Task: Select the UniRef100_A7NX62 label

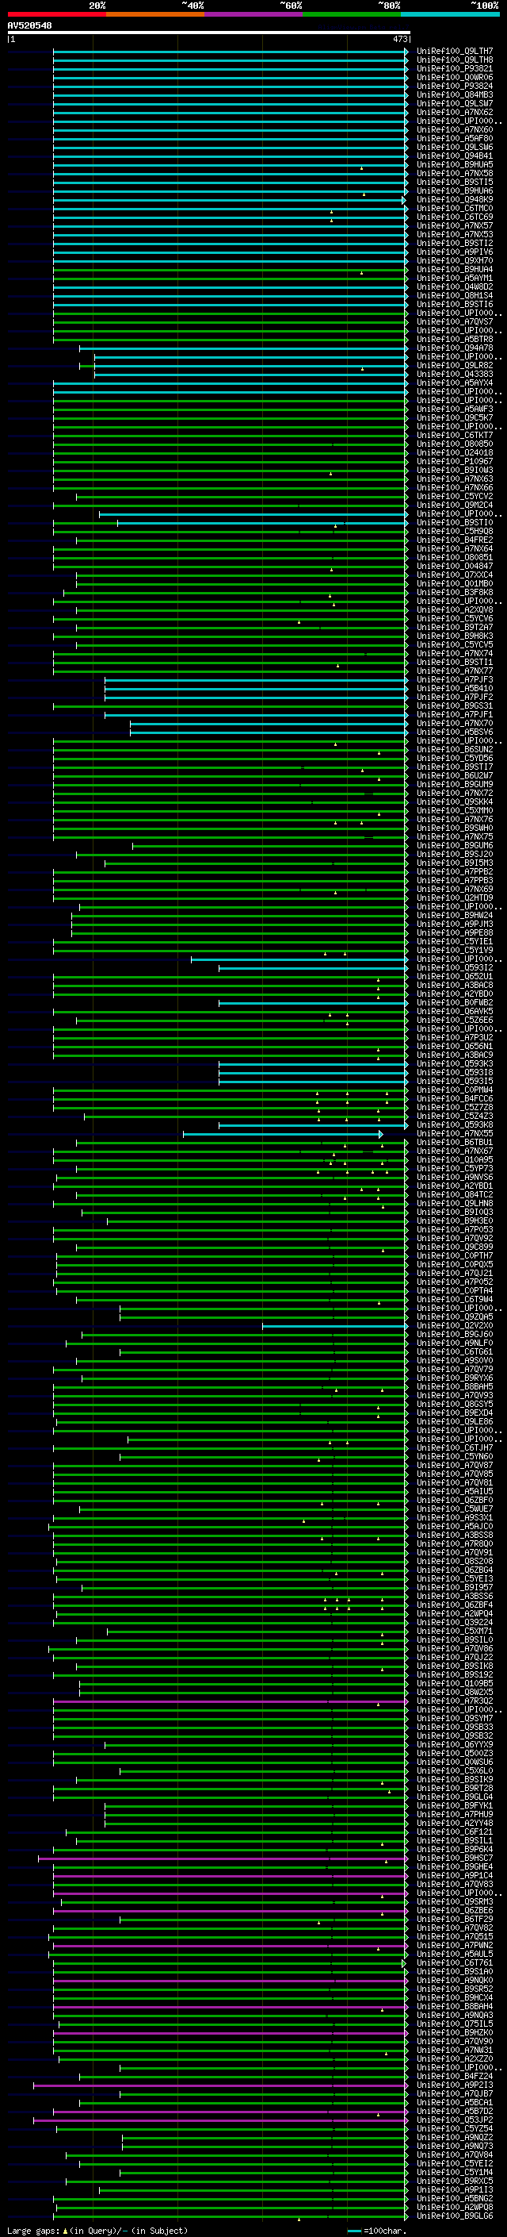Action: [x=454, y=112]
